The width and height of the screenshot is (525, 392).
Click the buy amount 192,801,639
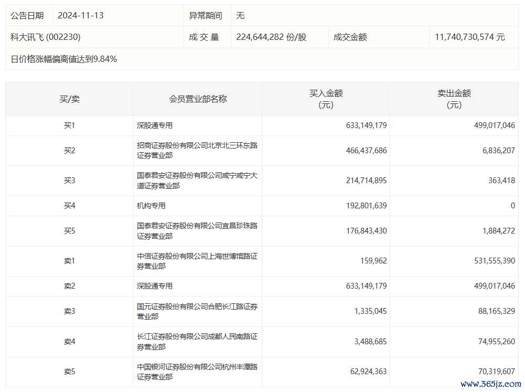(x=366, y=206)
